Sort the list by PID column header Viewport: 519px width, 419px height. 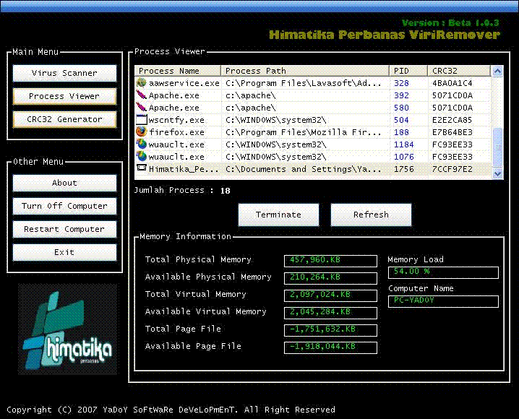pyautogui.click(x=408, y=71)
